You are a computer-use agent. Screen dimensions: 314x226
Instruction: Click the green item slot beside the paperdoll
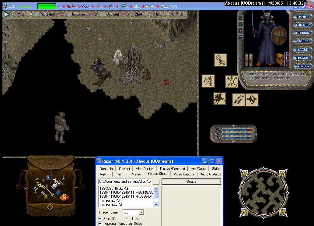click(x=240, y=24)
